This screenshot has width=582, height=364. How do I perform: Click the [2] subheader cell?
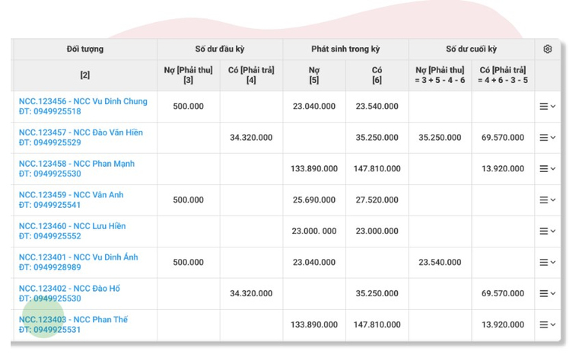[85, 75]
